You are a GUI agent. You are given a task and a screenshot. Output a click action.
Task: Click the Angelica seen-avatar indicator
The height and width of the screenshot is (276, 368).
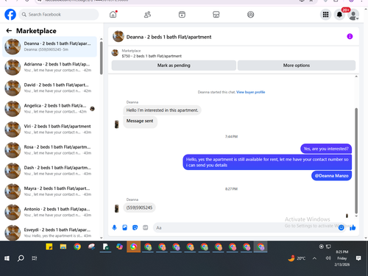pos(92,109)
